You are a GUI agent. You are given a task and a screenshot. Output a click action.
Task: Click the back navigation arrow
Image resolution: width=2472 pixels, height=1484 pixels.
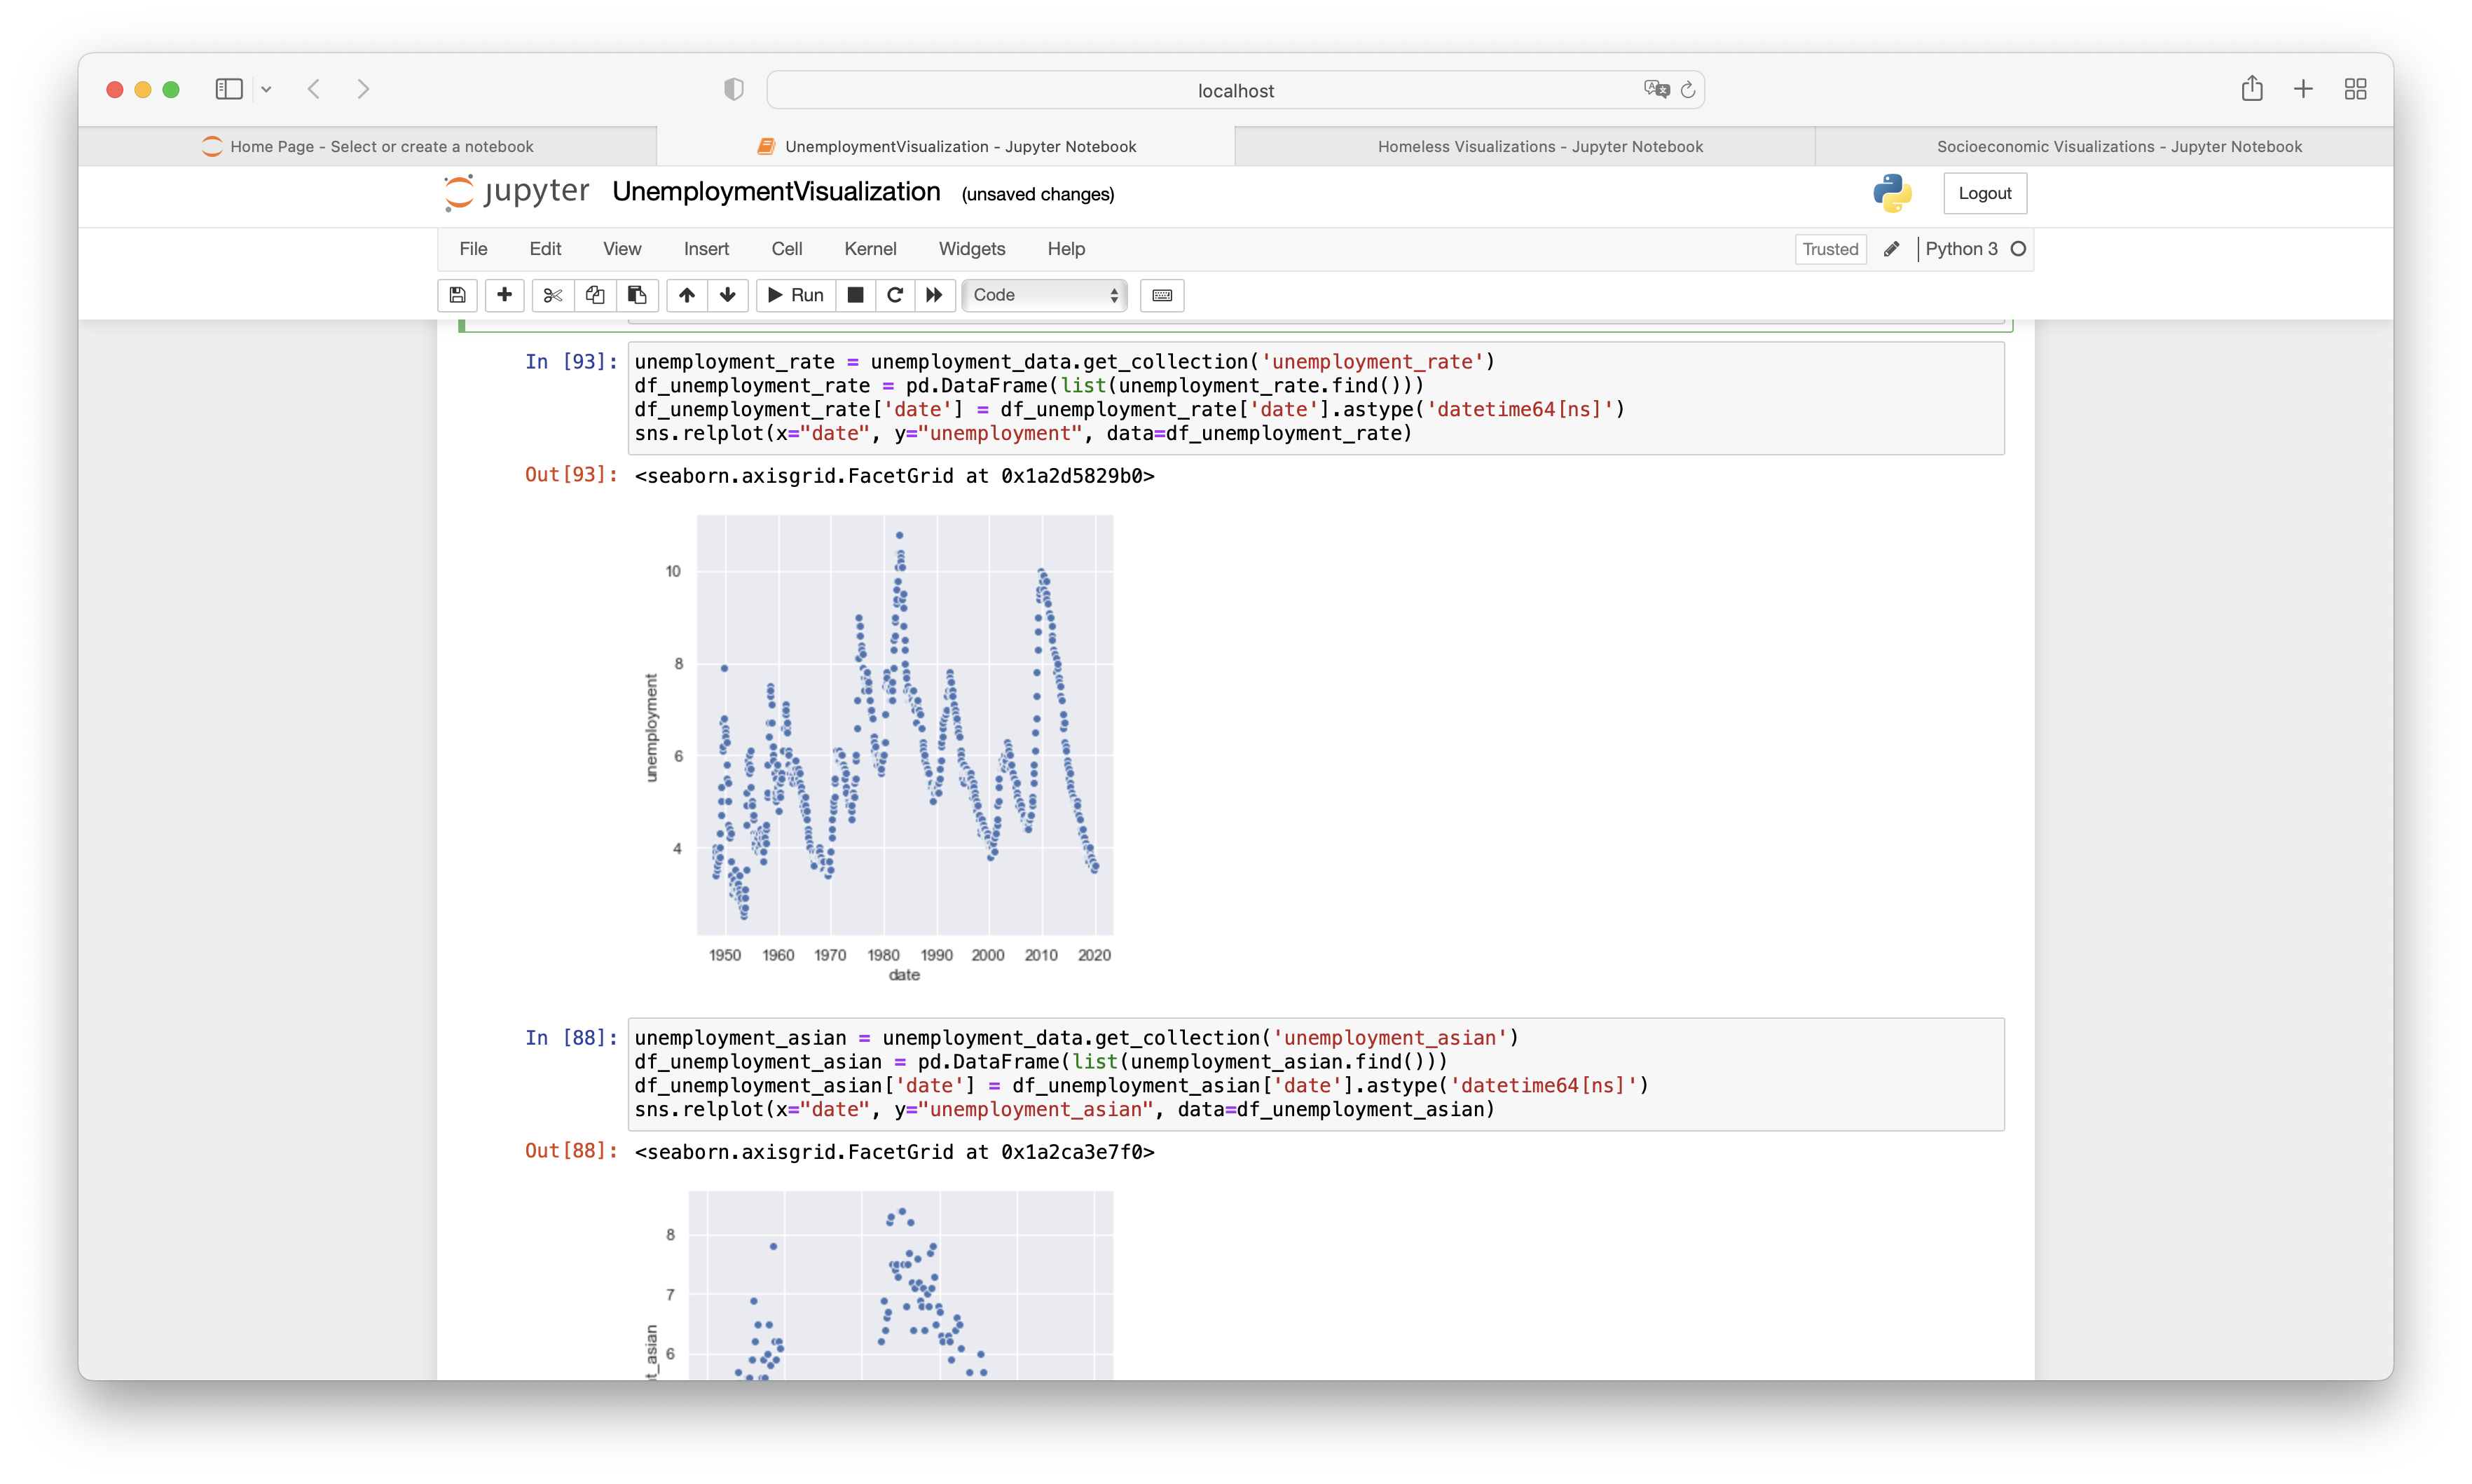click(x=315, y=87)
